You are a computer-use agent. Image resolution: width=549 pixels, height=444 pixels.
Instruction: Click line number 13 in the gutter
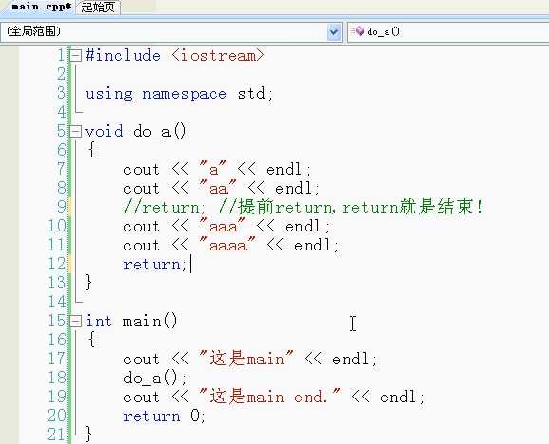point(57,283)
